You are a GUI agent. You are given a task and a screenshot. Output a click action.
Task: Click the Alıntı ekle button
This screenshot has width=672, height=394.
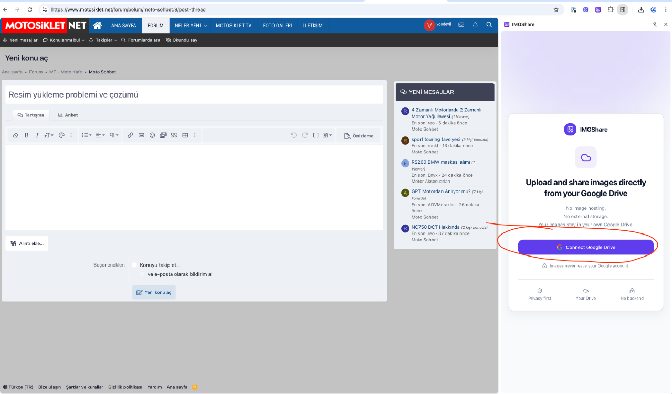[x=27, y=243]
